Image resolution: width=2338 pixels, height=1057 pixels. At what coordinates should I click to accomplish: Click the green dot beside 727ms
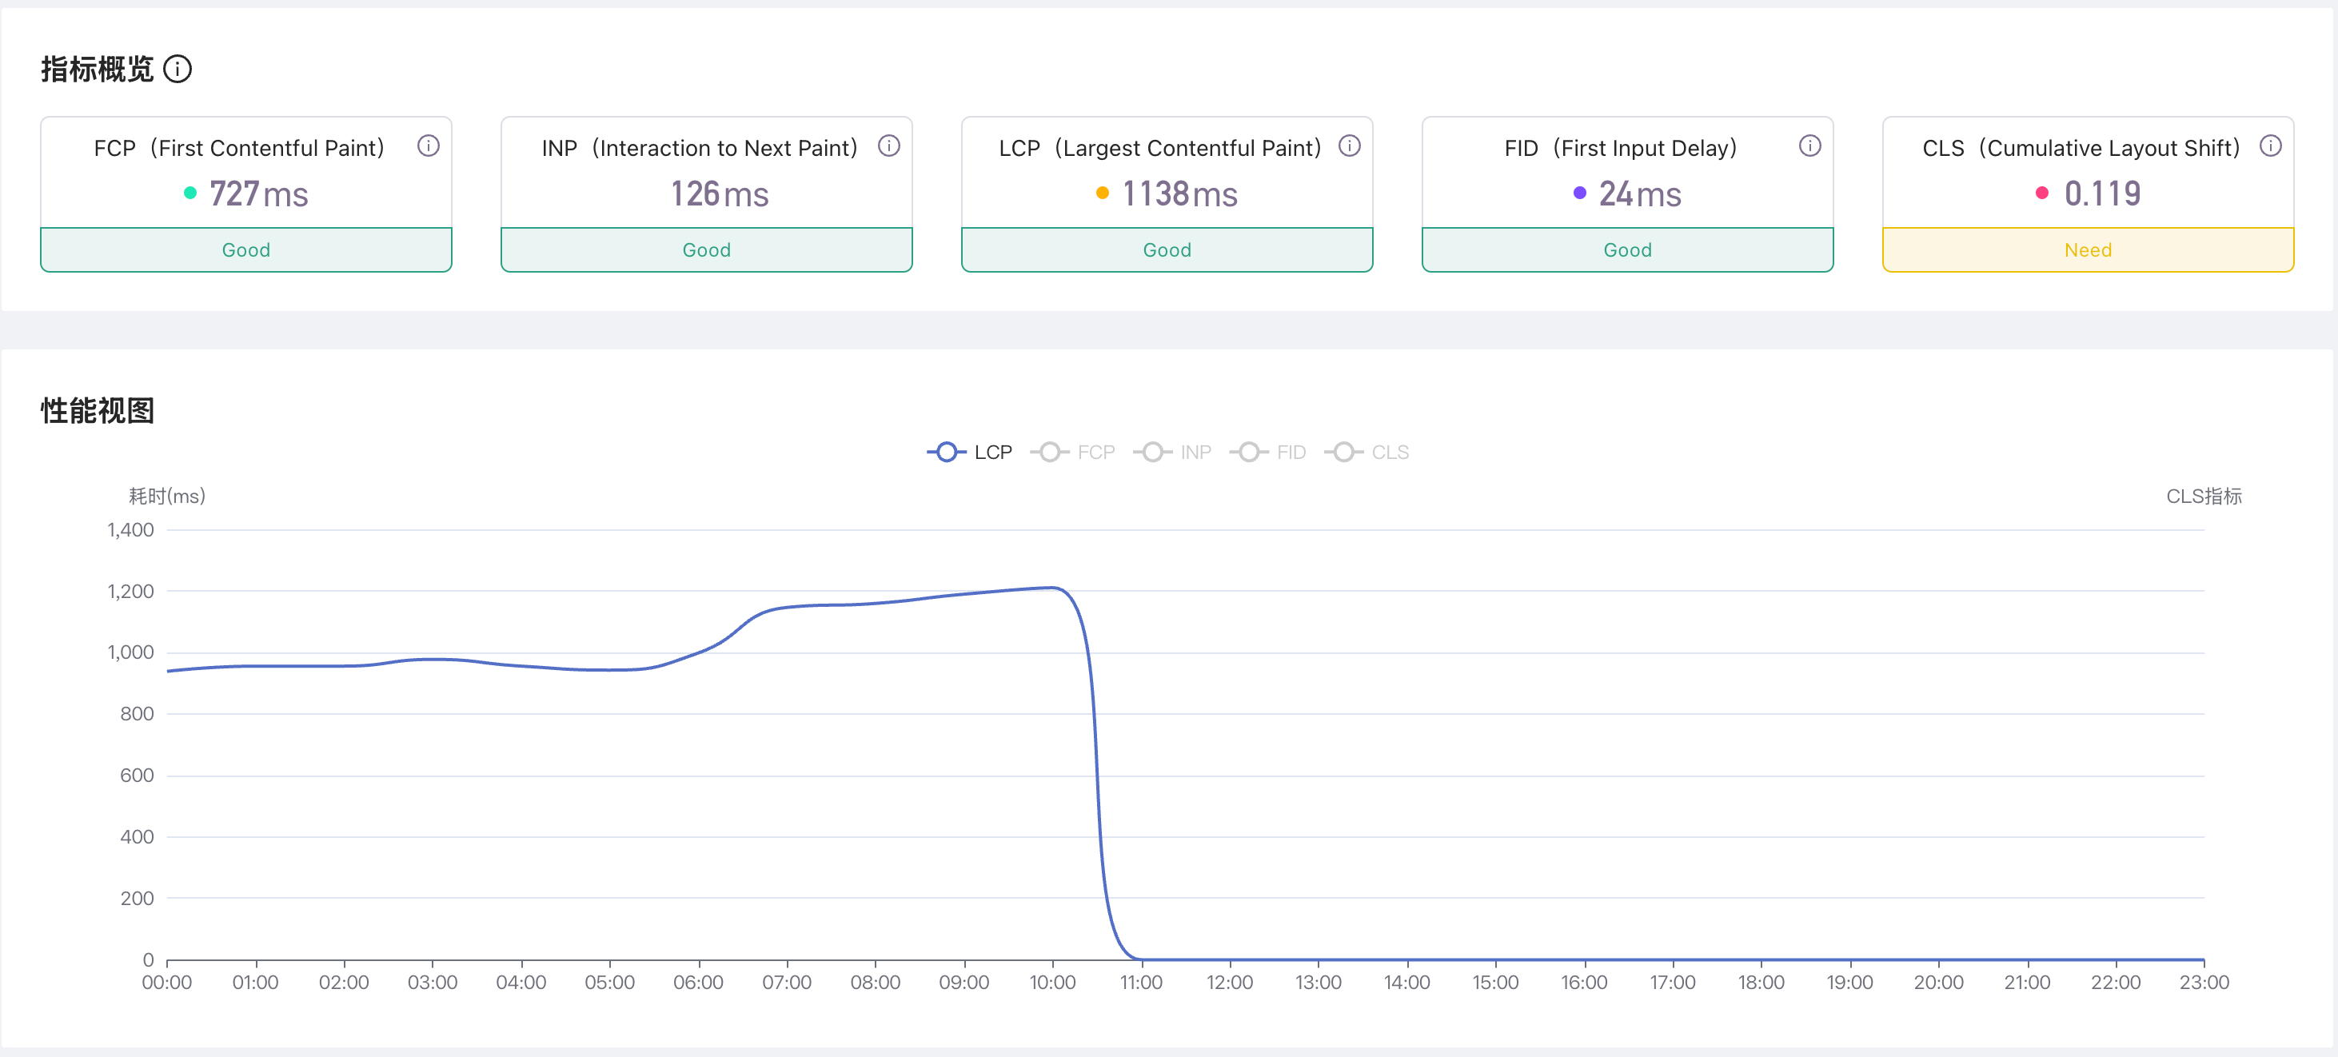pyautogui.click(x=190, y=193)
